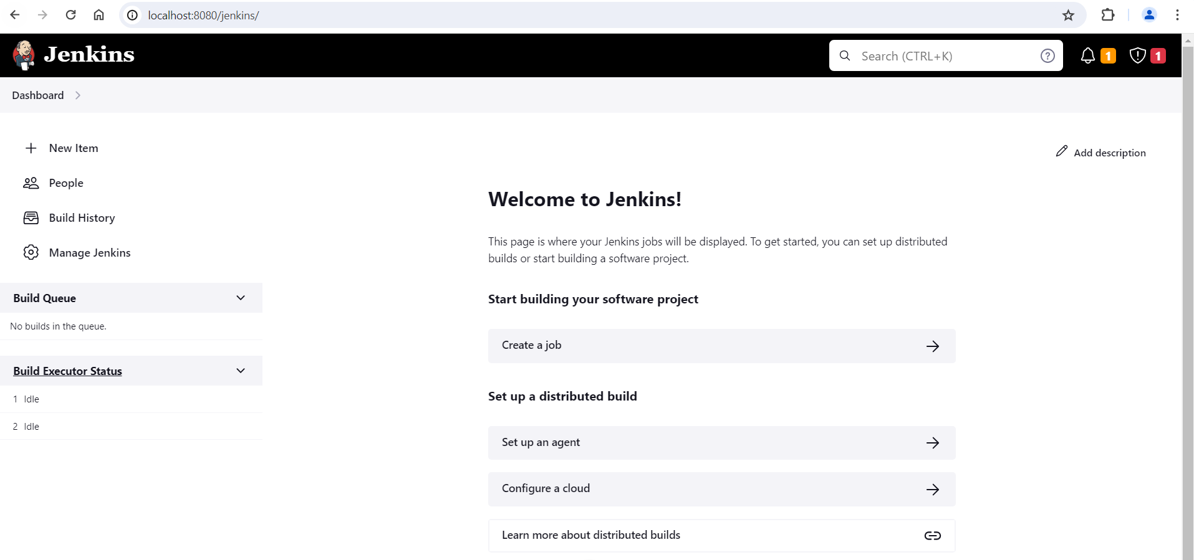Open the People page

pos(66,183)
